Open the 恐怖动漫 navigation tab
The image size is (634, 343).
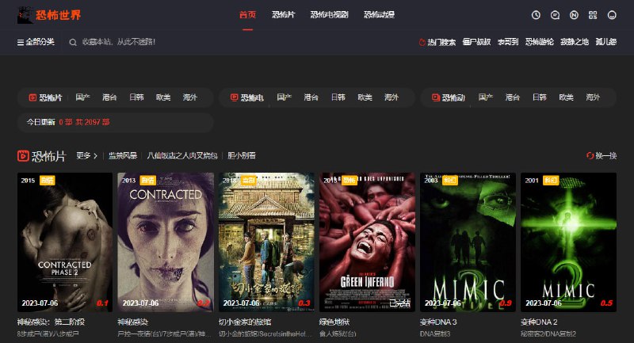379,15
